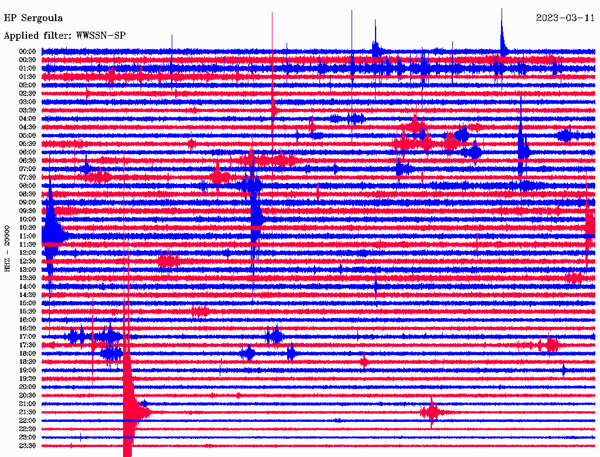Select the 13:00 time row label
This screenshot has height=457, width=600.
pyautogui.click(x=28, y=270)
